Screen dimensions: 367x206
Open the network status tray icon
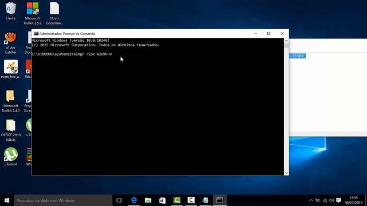[325, 200]
